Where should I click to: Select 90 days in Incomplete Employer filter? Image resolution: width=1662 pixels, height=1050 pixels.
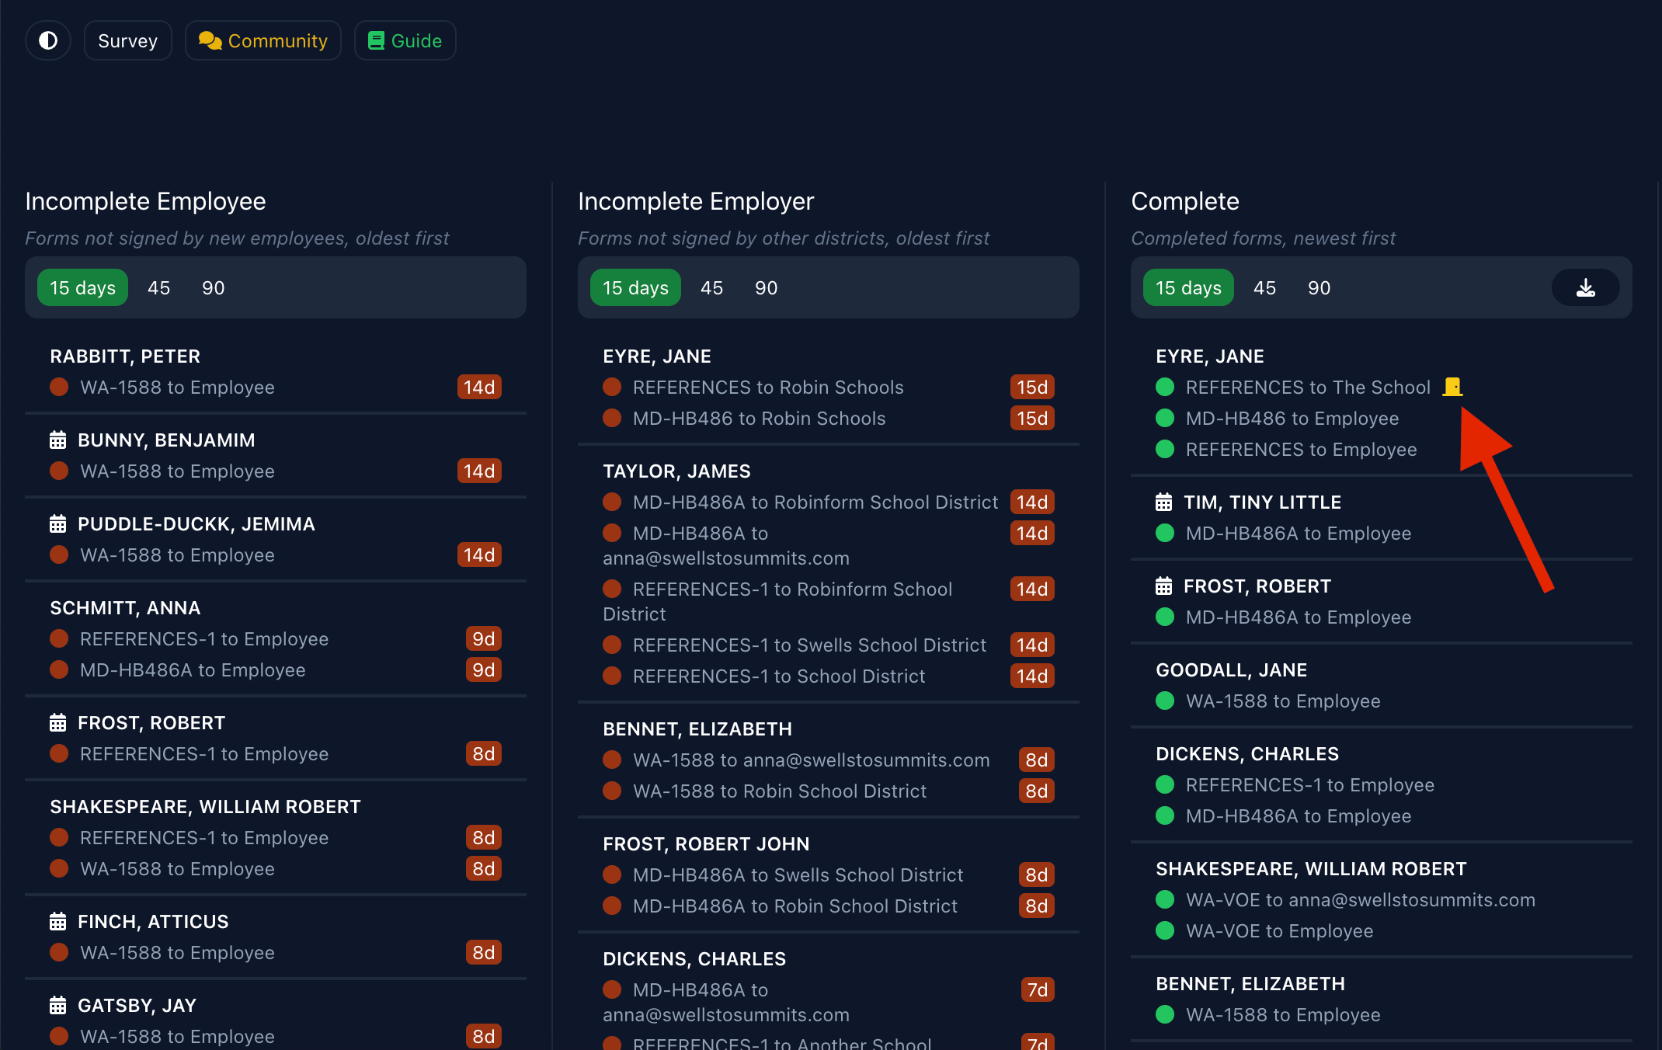click(766, 288)
